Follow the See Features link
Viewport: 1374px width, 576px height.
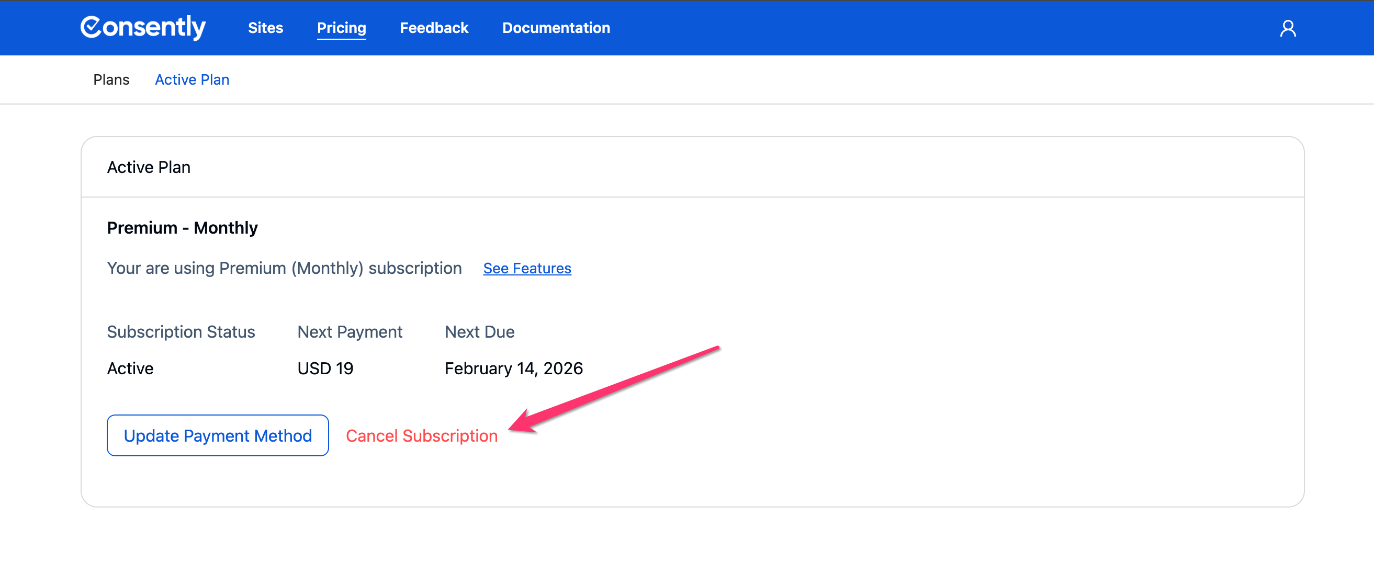point(526,269)
